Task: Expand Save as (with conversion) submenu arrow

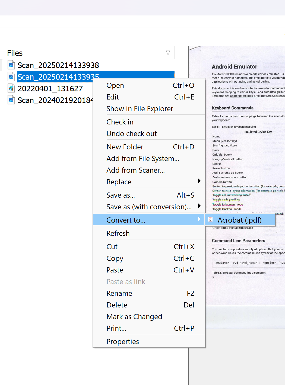Action: [199, 206]
